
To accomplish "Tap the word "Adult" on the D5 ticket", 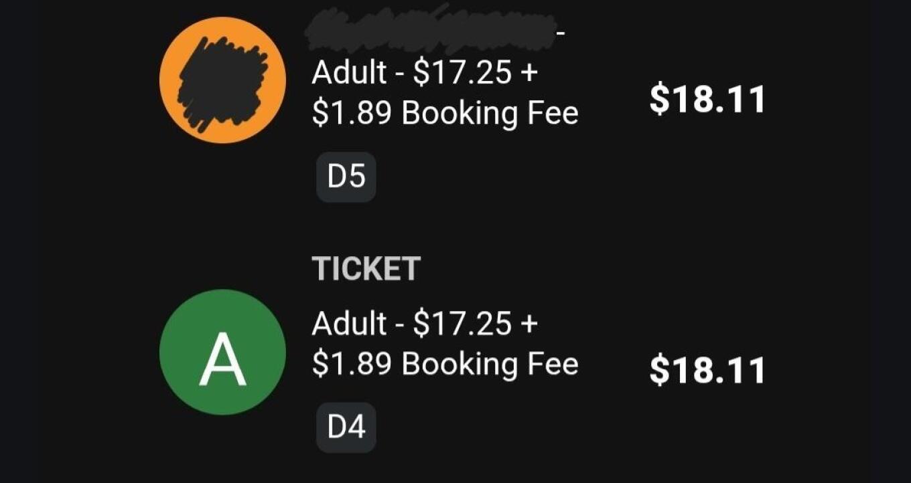I will coord(349,73).
